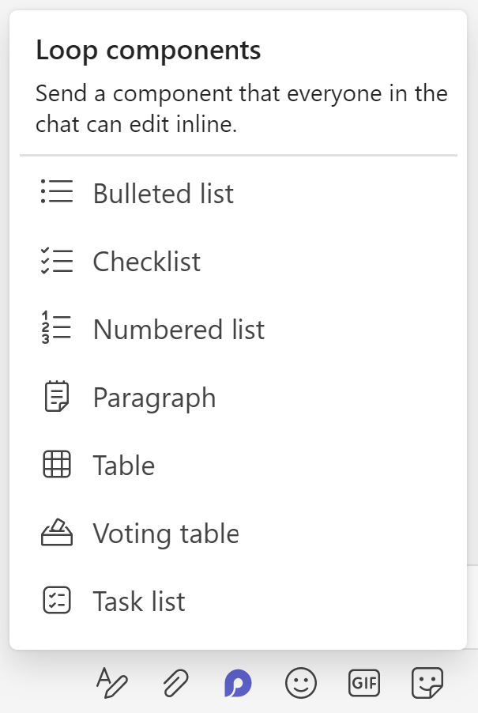This screenshot has height=713, width=478.
Task: Add a Table Loop component
Action: [124, 466]
